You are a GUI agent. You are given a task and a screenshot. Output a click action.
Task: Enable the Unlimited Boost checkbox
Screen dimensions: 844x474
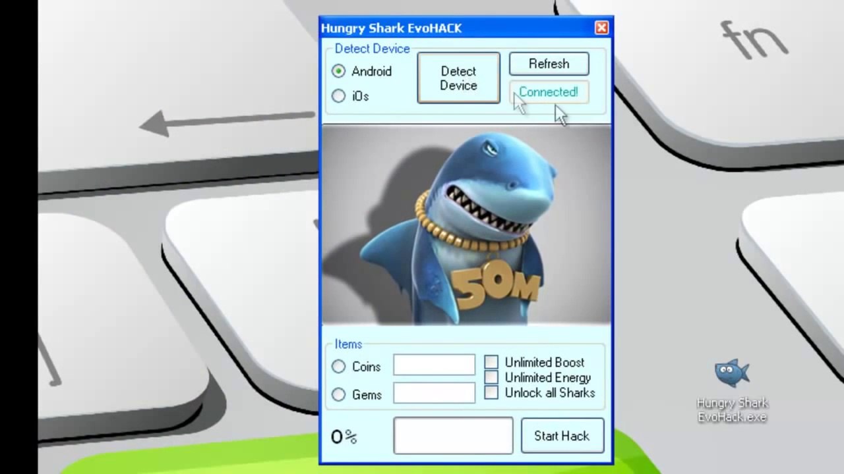491,362
